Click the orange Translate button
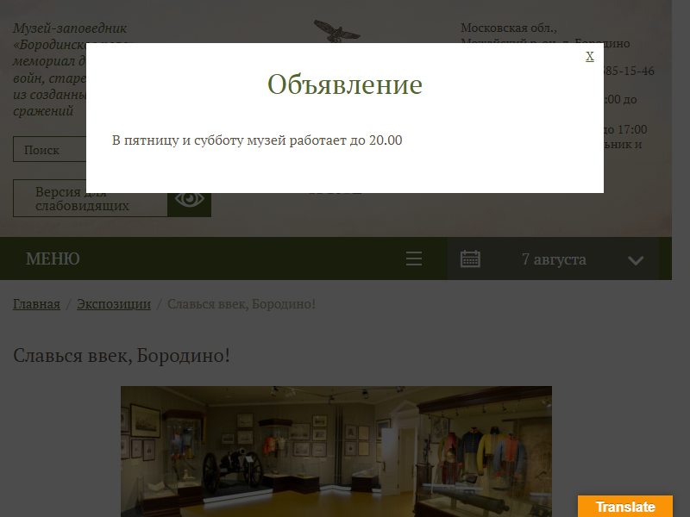Viewport: 690px width, 517px height. coord(625,507)
